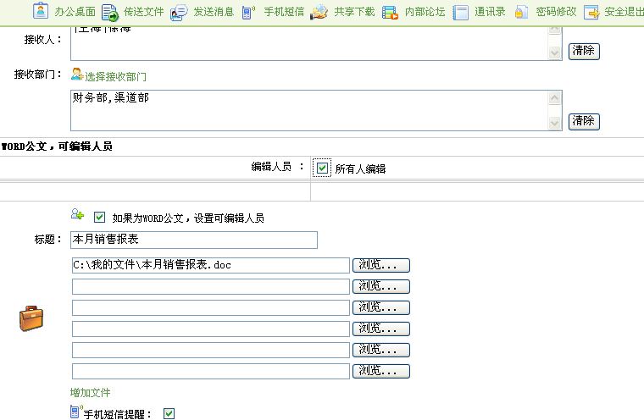Click the 密码修改 lock icon
The image size is (644, 420).
coord(521,12)
